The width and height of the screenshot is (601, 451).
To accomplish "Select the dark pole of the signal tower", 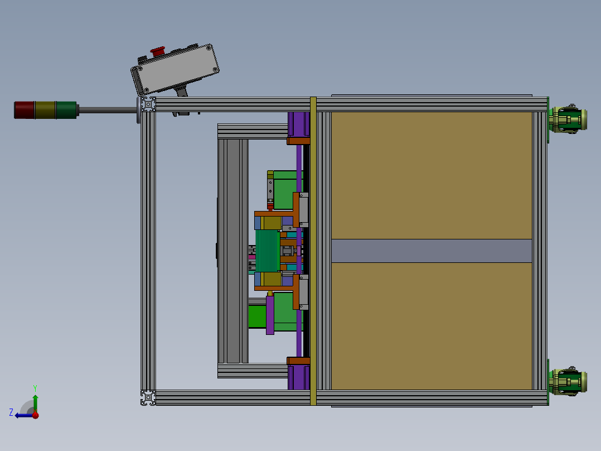I will 106,110.
